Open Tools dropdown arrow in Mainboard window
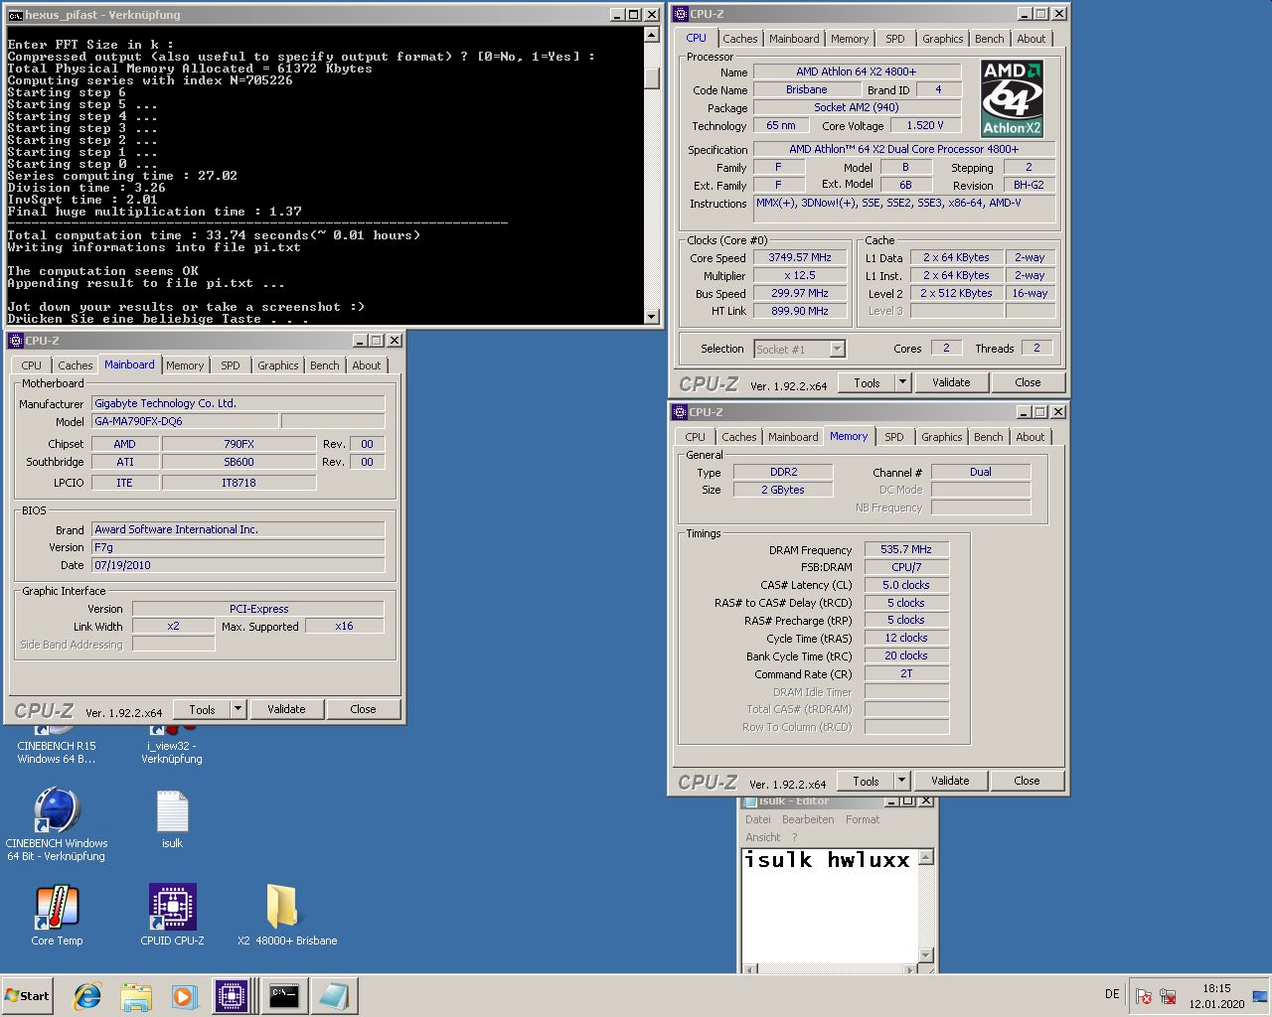 point(238,709)
